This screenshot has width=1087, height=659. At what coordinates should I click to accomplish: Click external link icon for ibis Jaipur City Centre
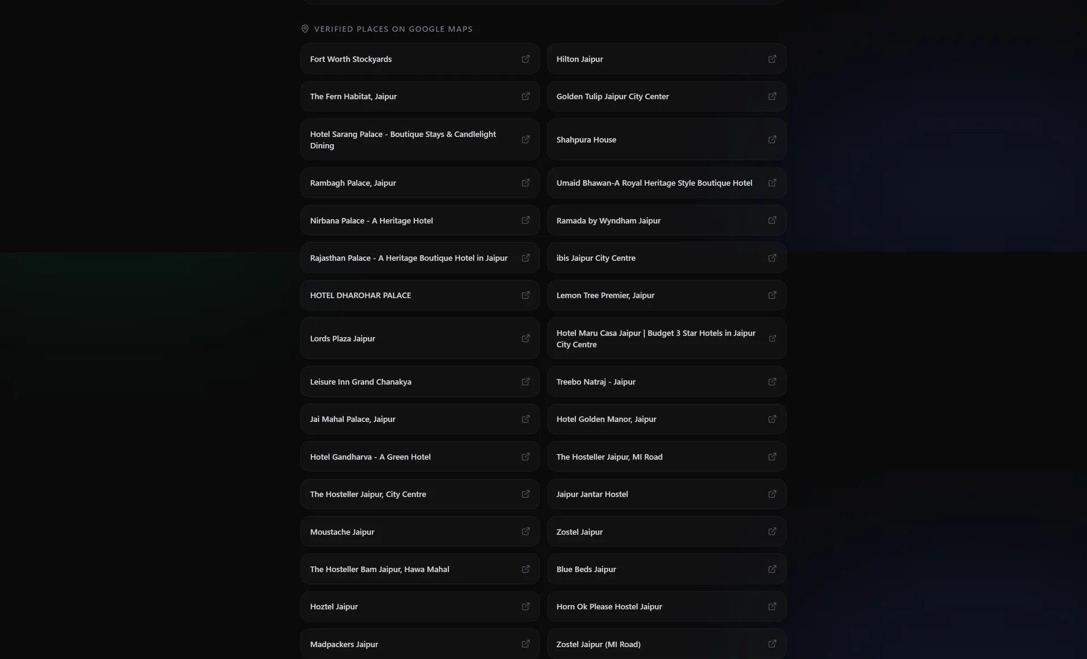tap(772, 257)
